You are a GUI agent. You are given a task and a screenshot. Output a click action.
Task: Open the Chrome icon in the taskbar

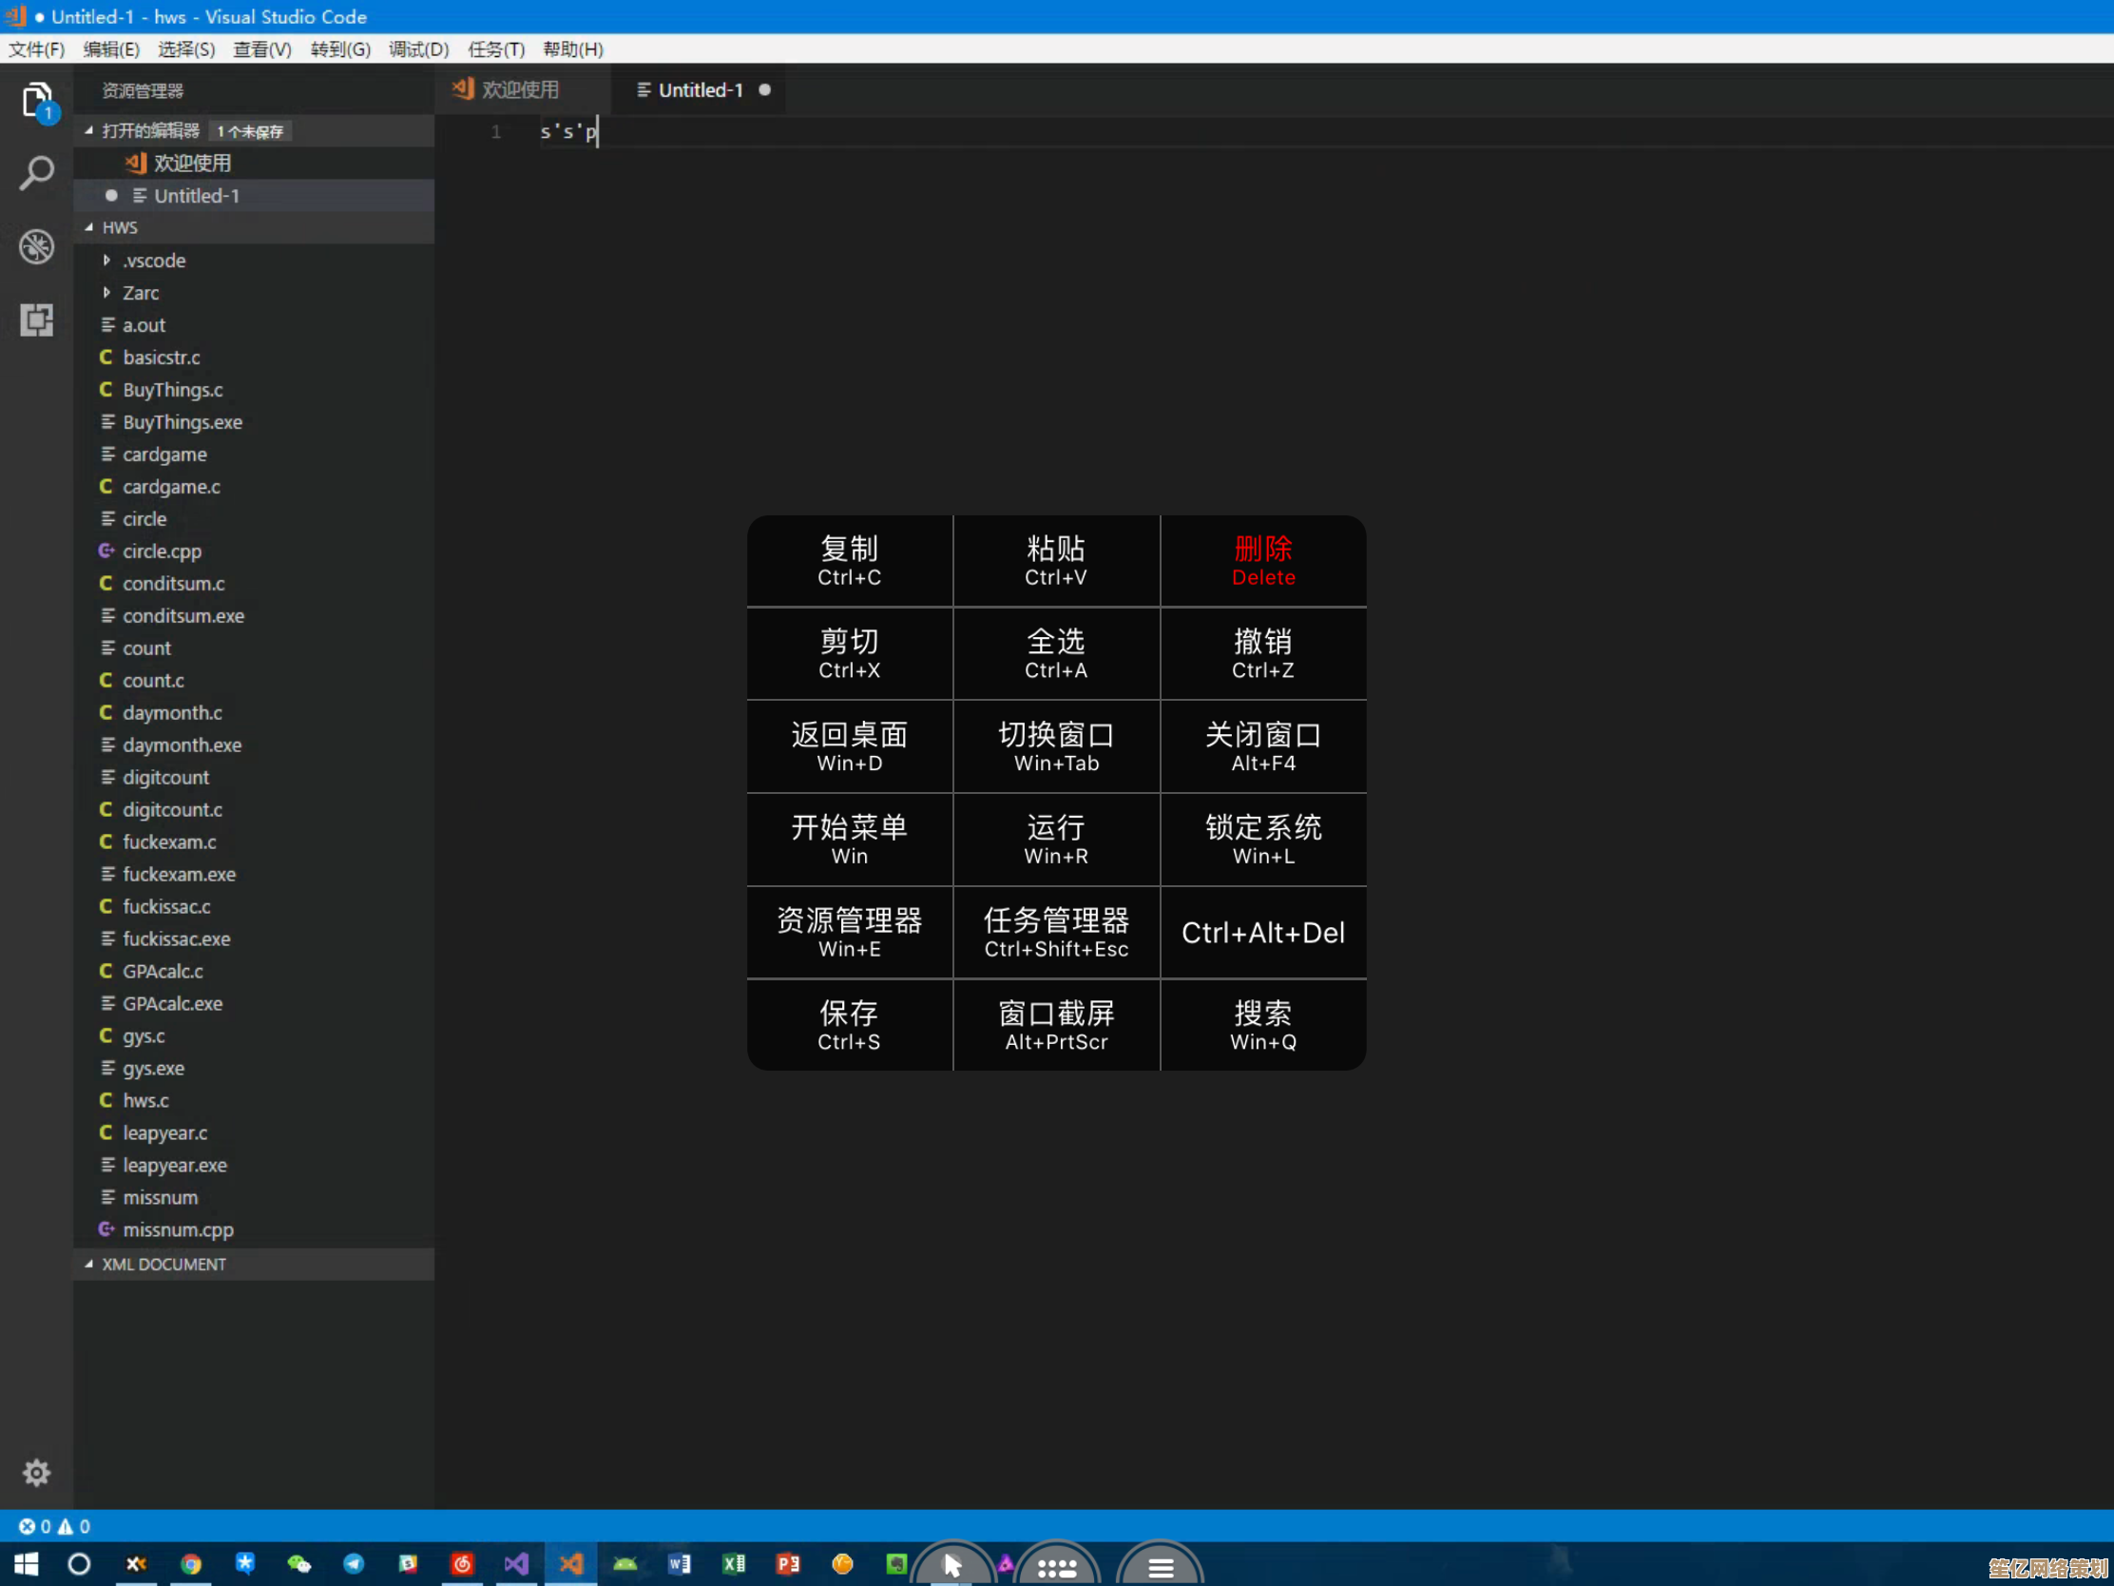tap(191, 1564)
